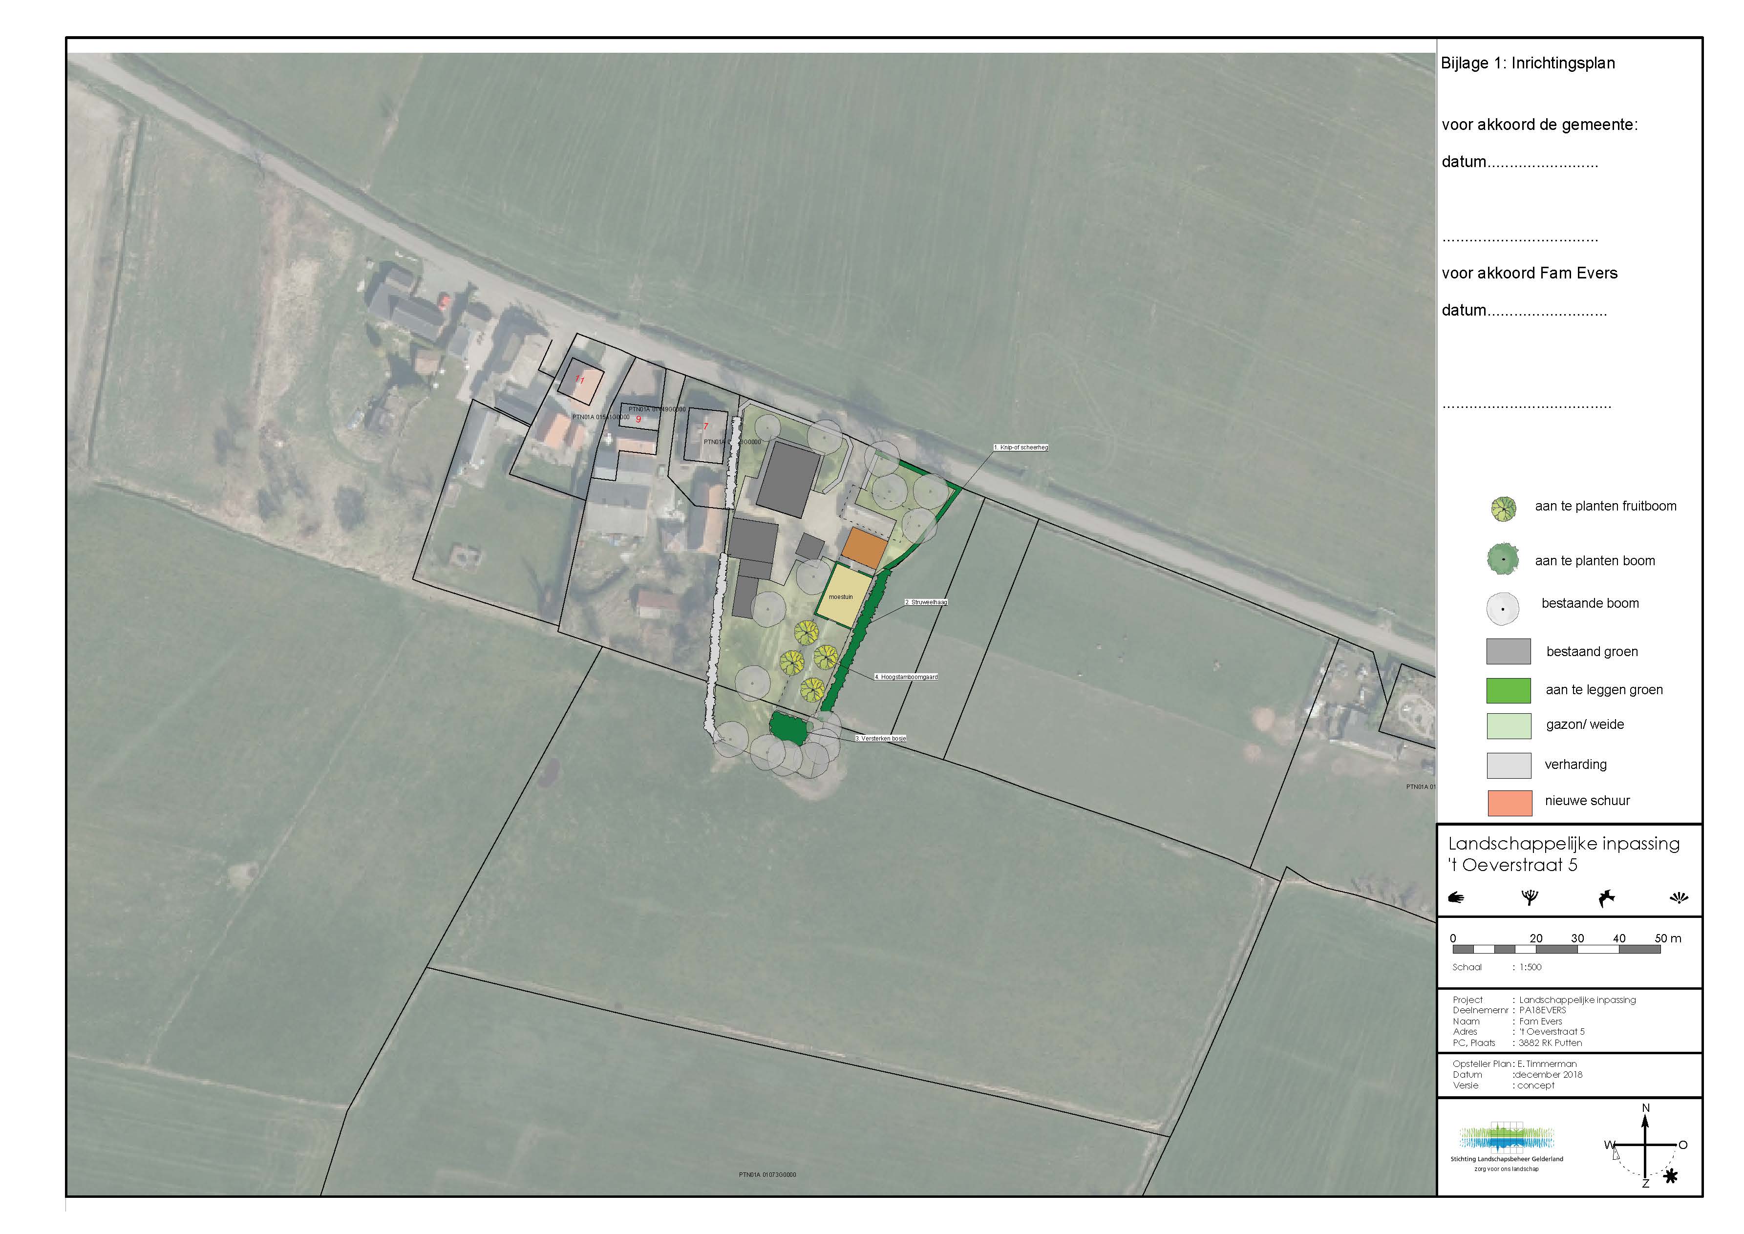Click the hand icon in the title block
1744x1234 pixels.
[1456, 897]
